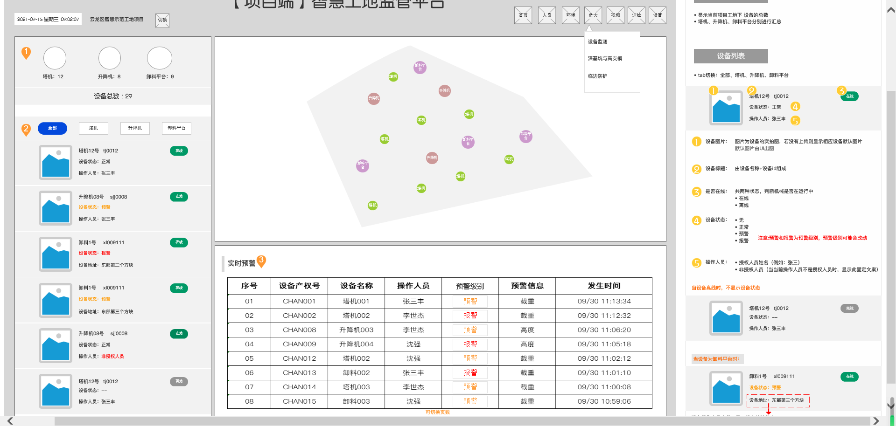Click the 在线 badge beside 升降机08号 预警 card
Viewport: 896px width, 426px height.
click(x=179, y=197)
